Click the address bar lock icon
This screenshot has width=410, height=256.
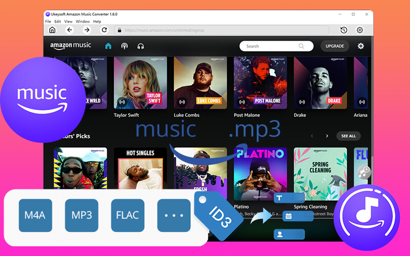(119, 30)
